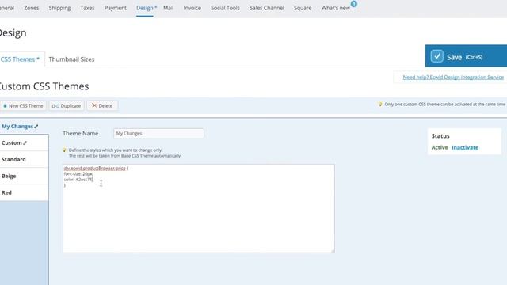Viewport: 507px width, 285px height.
Task: Click the 'Theme Name' label
Action: 81,134
